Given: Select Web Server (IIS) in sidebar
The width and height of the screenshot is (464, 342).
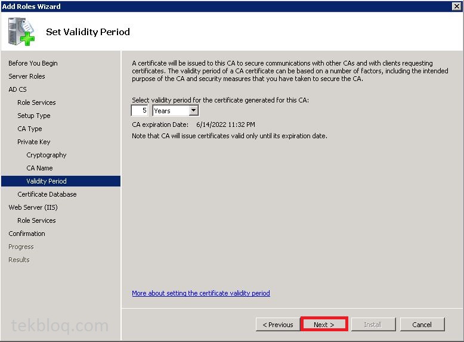Looking at the screenshot, I should coord(33,207).
